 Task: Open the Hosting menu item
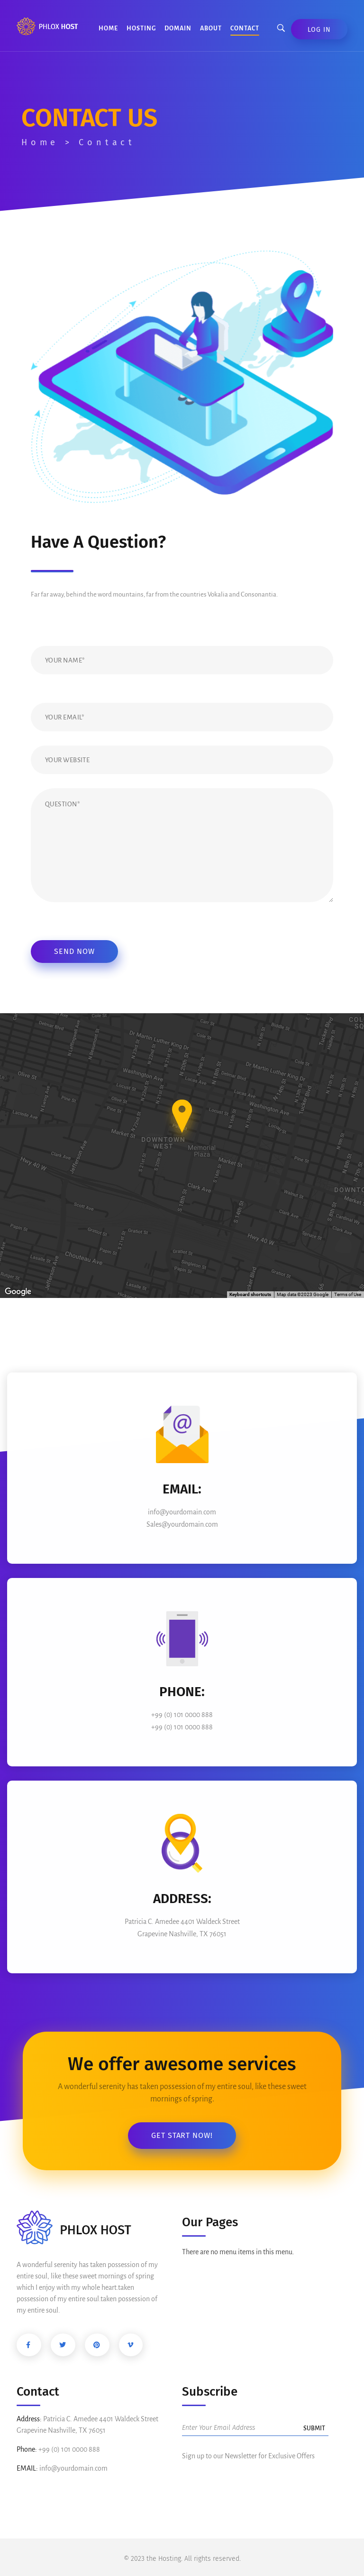[141, 28]
